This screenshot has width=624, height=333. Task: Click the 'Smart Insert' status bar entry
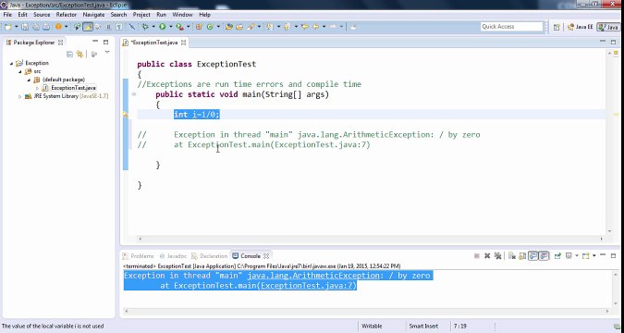pyautogui.click(x=423, y=327)
